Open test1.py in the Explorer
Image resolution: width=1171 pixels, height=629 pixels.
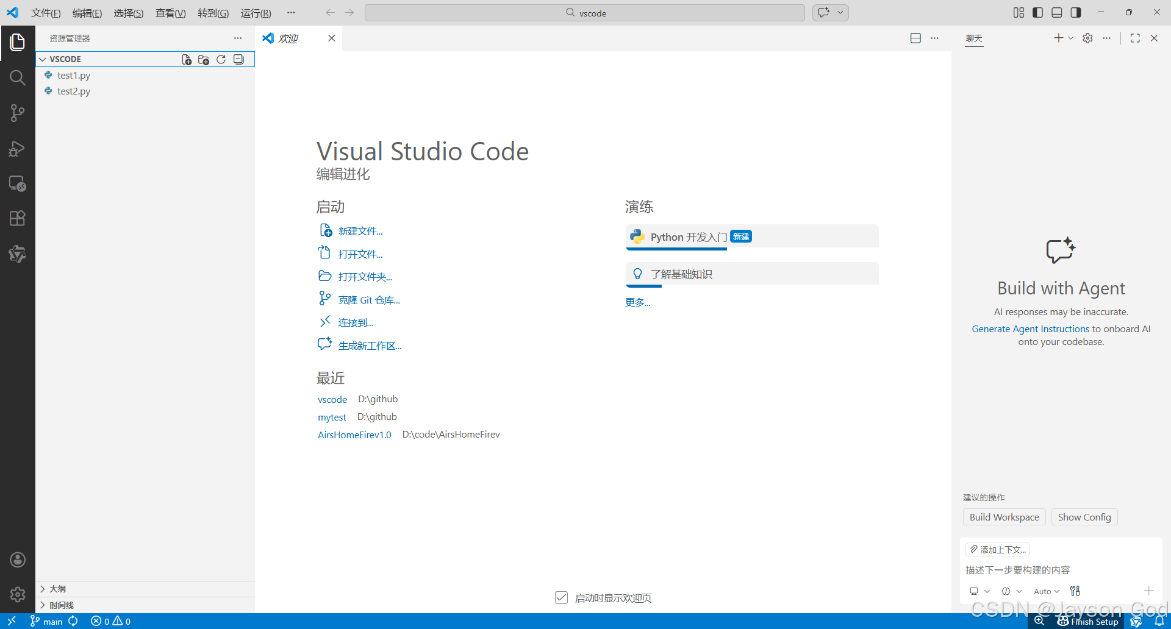[145, 75]
